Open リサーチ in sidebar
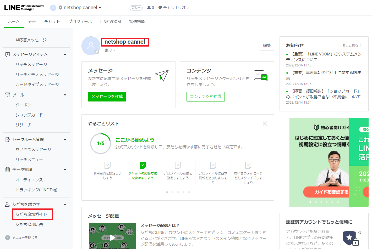This screenshot has height=249, width=372. click(x=23, y=125)
